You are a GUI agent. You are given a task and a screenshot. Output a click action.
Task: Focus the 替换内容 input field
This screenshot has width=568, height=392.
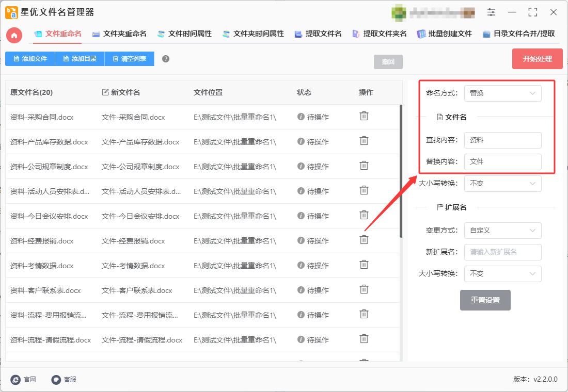click(502, 162)
